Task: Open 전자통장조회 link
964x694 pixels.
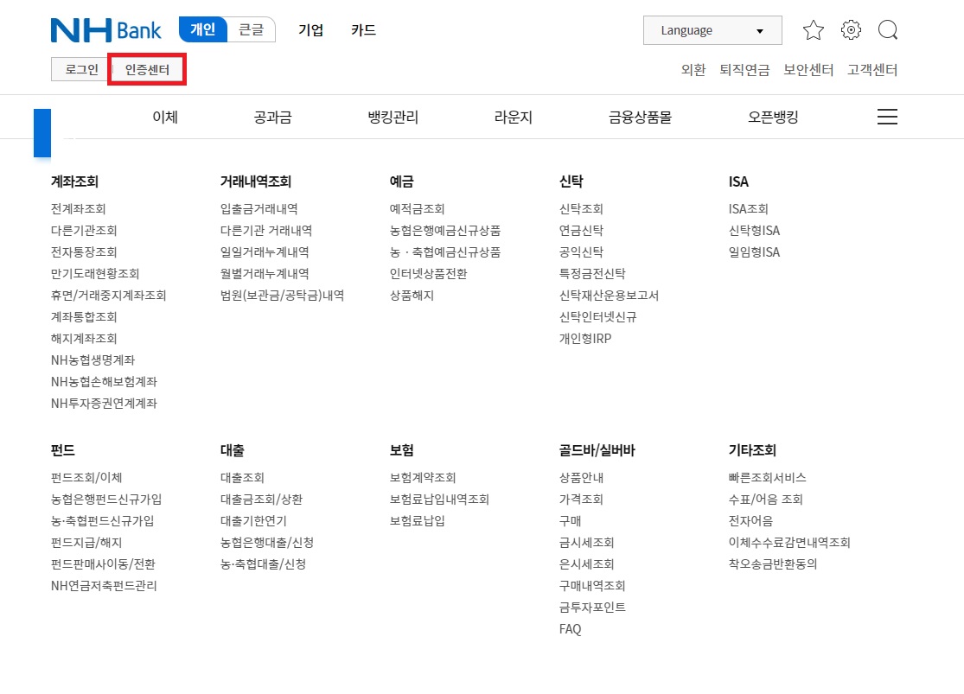Action: pos(84,252)
